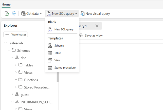Click the blank New SQL query icon
The image size is (163, 110).
click(x=50, y=29)
